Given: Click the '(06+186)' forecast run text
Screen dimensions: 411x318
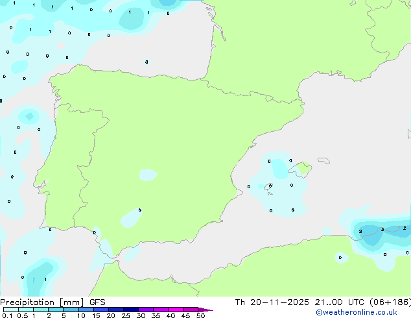Looking at the screenshot, I should click(x=390, y=302).
